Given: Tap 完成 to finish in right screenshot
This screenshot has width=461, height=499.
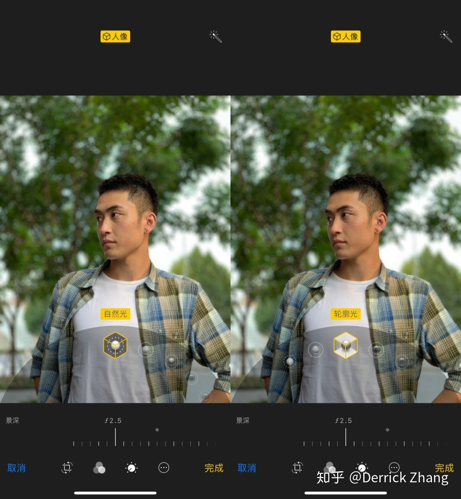Looking at the screenshot, I should 444,468.
